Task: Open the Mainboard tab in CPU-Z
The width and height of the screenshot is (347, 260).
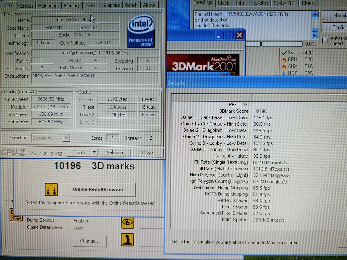Action: coord(49,5)
